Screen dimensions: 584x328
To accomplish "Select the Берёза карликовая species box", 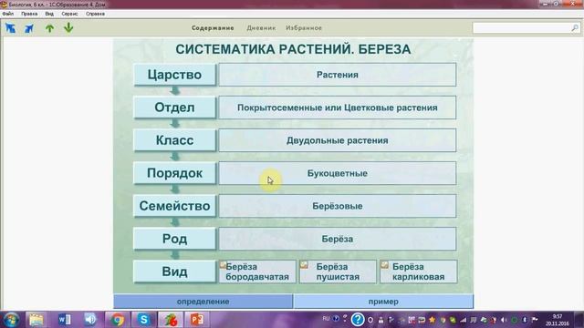I will pyautogui.click(x=418, y=272).
